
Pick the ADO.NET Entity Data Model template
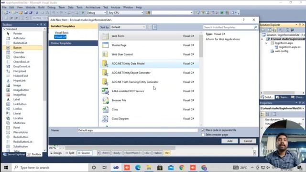tap(149, 64)
